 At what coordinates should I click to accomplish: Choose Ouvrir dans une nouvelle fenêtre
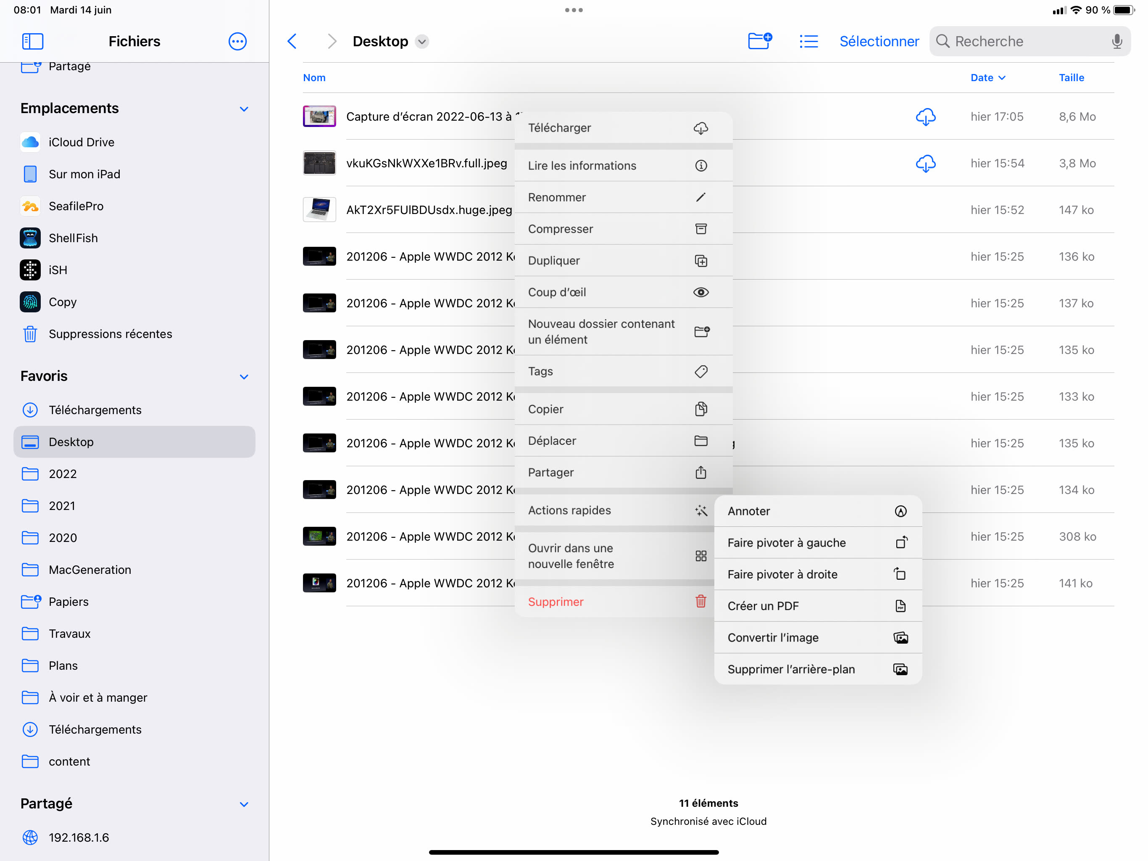(x=614, y=556)
